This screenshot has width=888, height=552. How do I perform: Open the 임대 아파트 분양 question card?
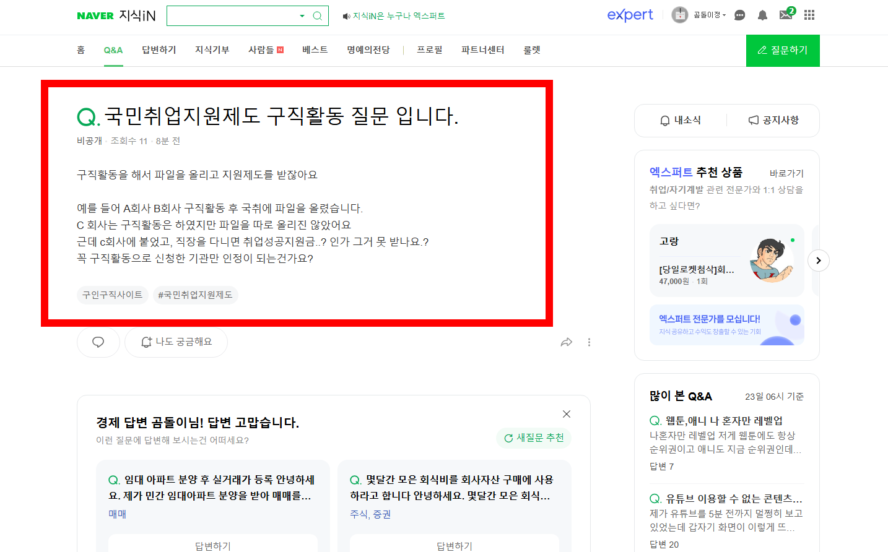point(212,488)
